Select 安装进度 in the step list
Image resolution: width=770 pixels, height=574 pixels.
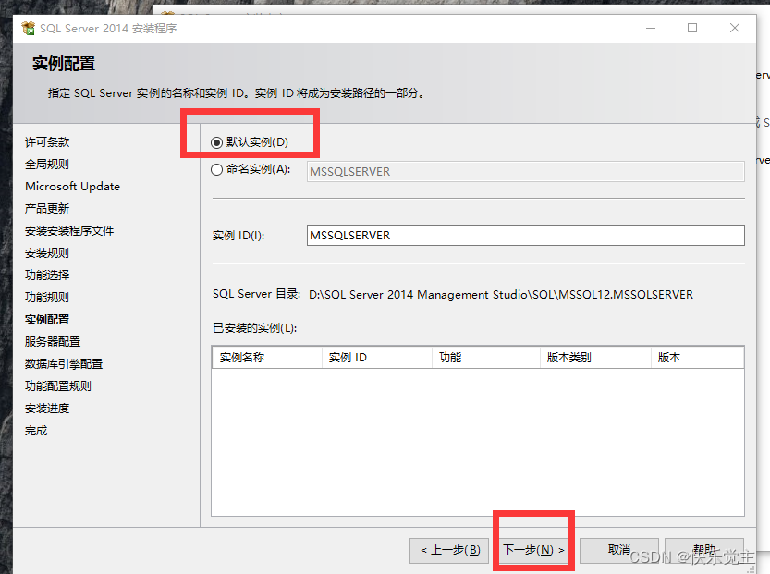click(x=47, y=409)
